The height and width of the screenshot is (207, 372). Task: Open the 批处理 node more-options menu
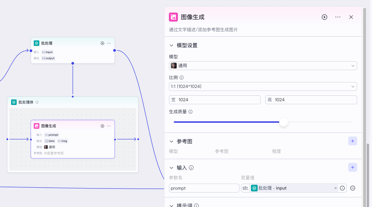coord(109,43)
